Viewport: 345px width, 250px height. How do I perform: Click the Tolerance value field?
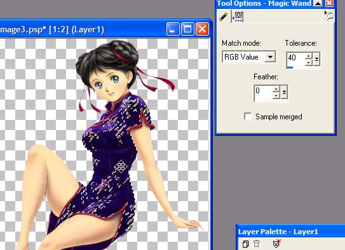[296, 58]
